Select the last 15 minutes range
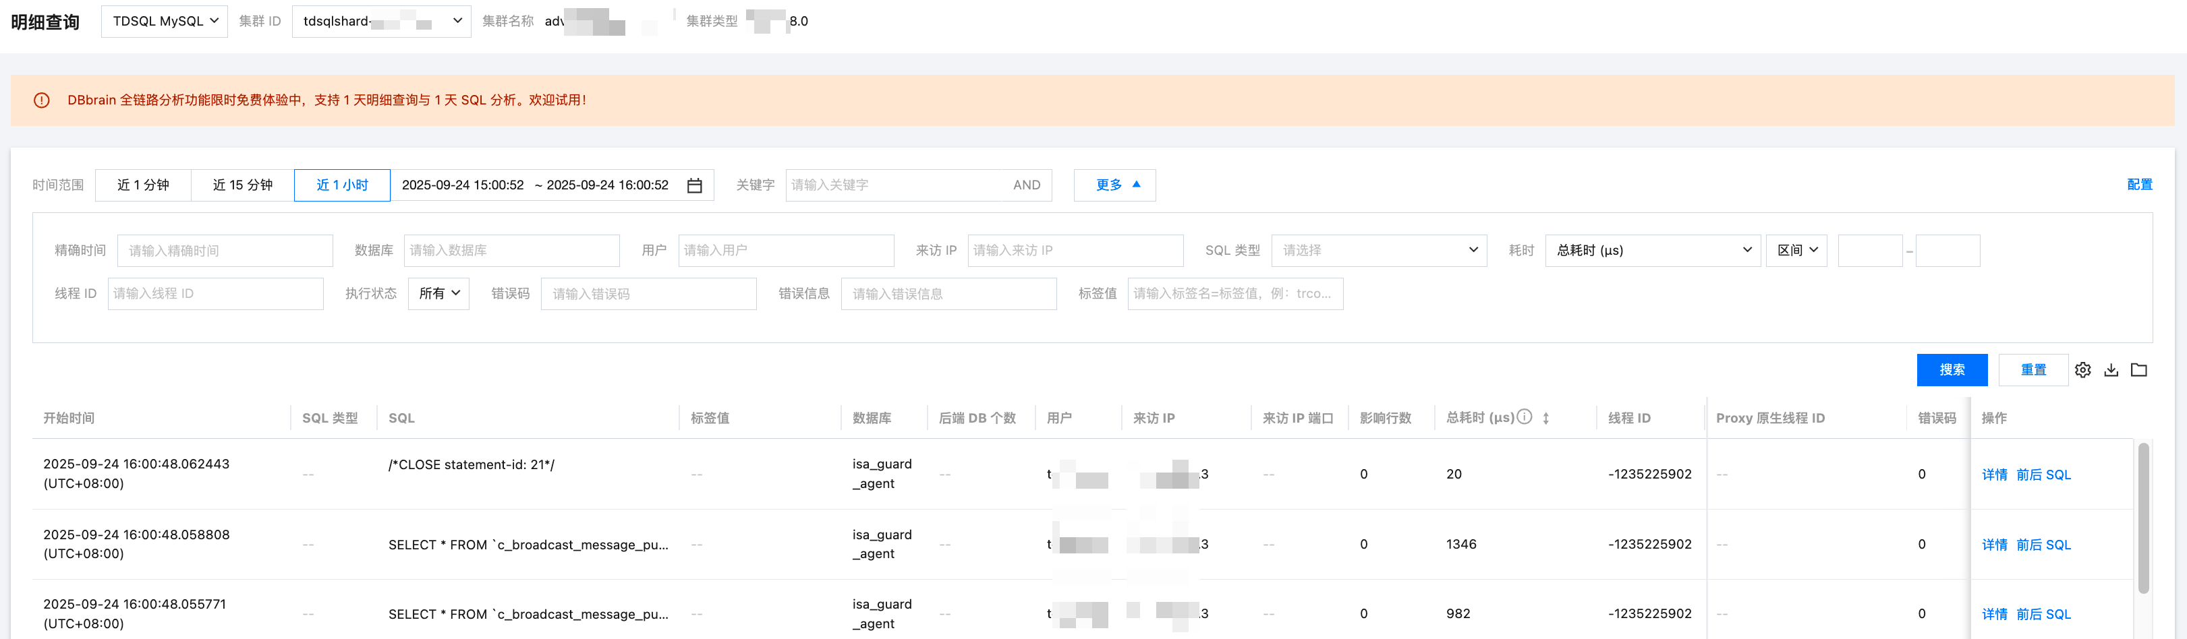 (242, 185)
